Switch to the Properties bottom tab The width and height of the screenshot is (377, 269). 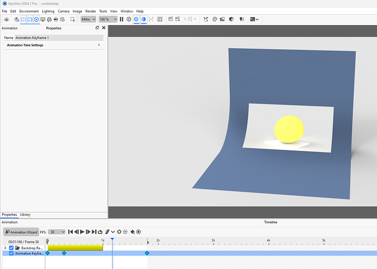coord(9,214)
